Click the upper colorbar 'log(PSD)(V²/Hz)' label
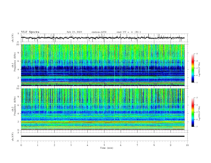 [x=200, y=70]
